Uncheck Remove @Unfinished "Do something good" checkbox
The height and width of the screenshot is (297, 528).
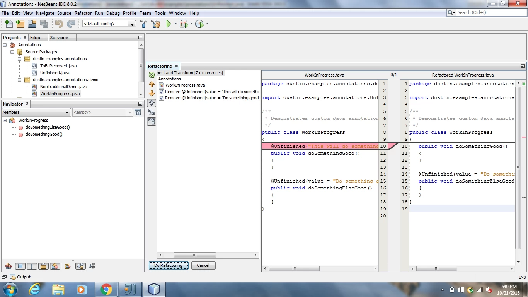click(161, 98)
